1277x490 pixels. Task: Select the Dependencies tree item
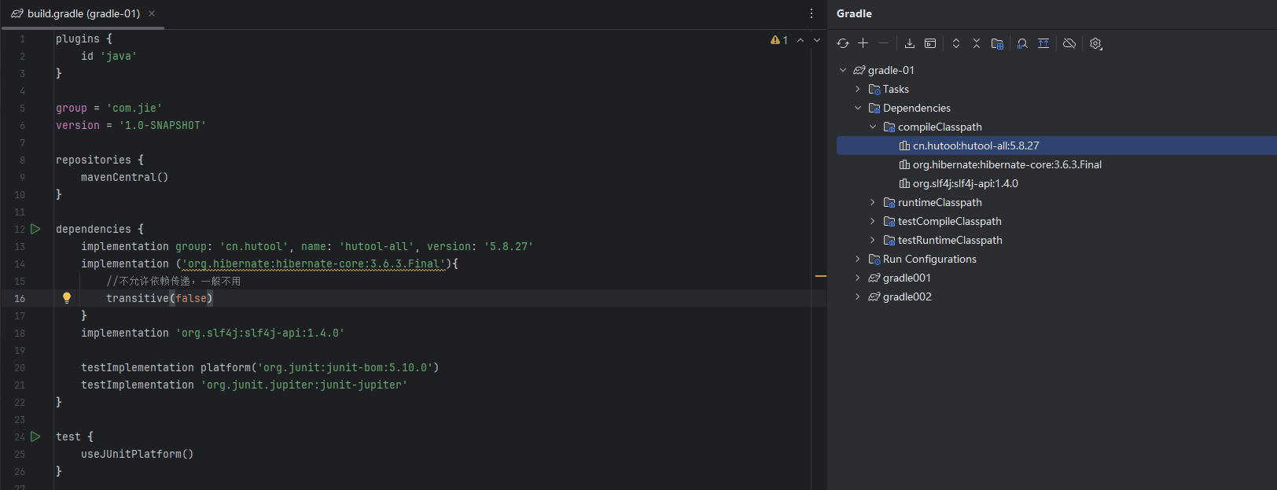(x=916, y=108)
